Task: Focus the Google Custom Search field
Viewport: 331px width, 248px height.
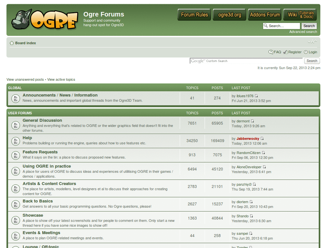Action: tap(246, 61)
